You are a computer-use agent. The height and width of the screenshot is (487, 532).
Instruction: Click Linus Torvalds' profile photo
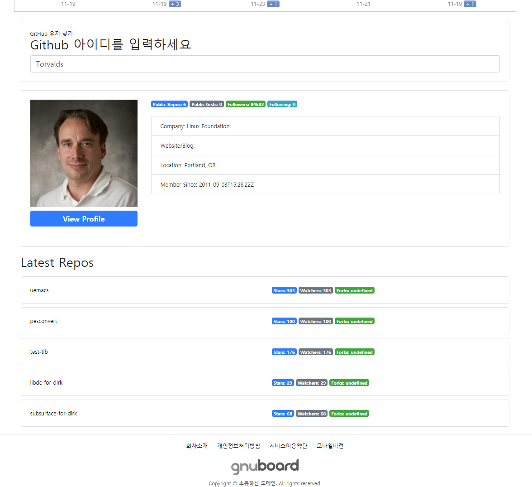click(x=84, y=153)
